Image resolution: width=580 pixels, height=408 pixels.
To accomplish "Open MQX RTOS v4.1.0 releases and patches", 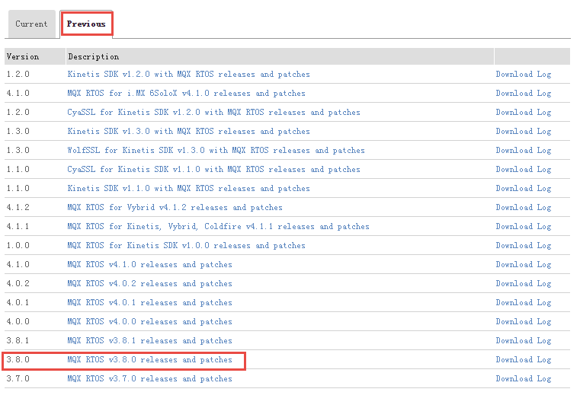I will click(149, 265).
